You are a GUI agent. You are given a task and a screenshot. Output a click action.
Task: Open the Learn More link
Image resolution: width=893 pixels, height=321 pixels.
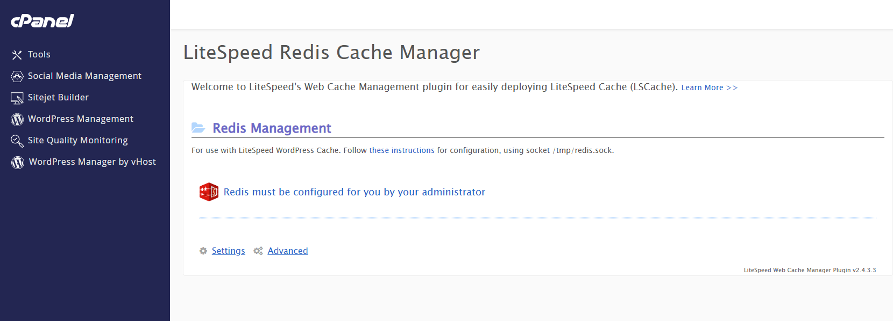point(710,87)
